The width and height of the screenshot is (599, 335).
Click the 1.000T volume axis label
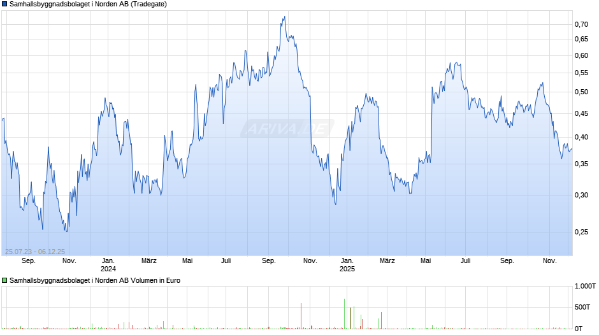(x=585, y=286)
